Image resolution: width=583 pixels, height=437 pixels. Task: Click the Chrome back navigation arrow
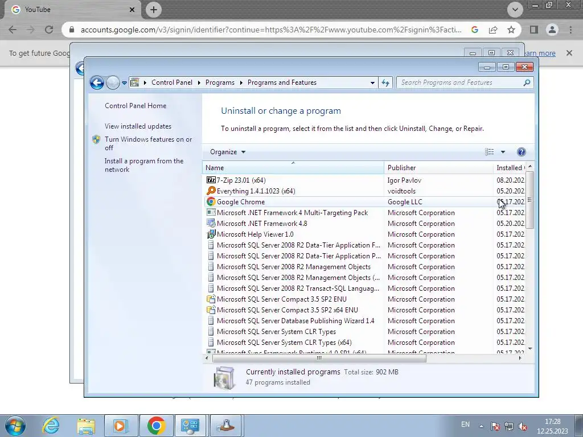(x=13, y=30)
